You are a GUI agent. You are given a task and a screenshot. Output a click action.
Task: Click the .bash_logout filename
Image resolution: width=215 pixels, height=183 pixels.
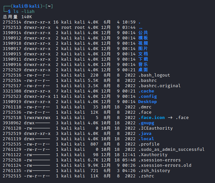click(x=154, y=75)
